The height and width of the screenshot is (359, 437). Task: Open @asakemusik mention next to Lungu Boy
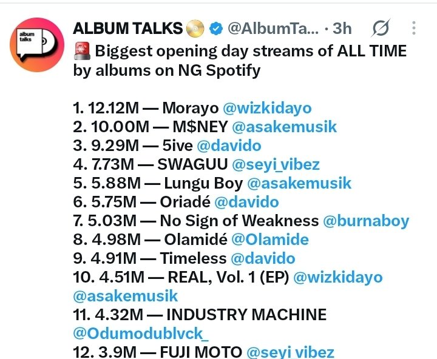(x=299, y=183)
